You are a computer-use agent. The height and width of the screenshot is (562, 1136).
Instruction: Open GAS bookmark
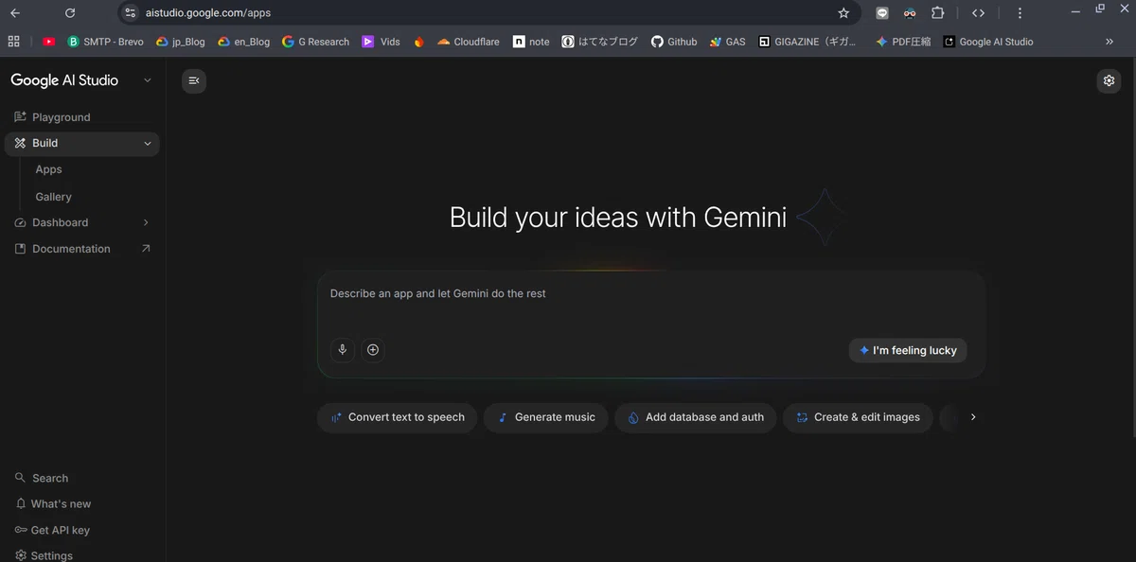tap(727, 42)
